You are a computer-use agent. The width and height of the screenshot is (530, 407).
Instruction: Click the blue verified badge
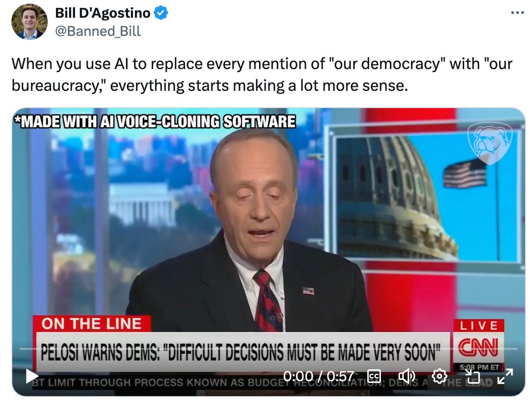click(x=161, y=13)
